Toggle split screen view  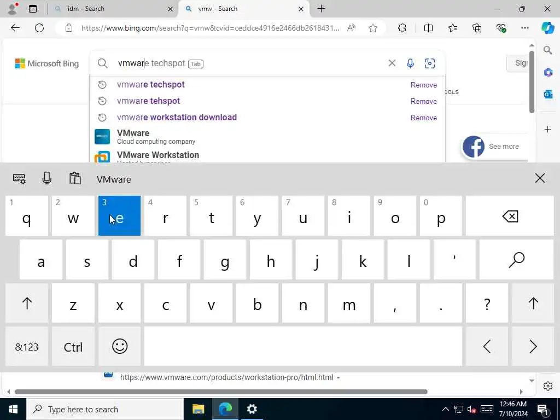pyautogui.click(x=428, y=28)
